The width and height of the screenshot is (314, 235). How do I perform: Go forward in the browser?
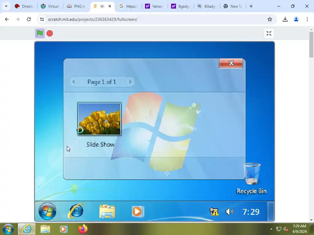tap(17, 19)
